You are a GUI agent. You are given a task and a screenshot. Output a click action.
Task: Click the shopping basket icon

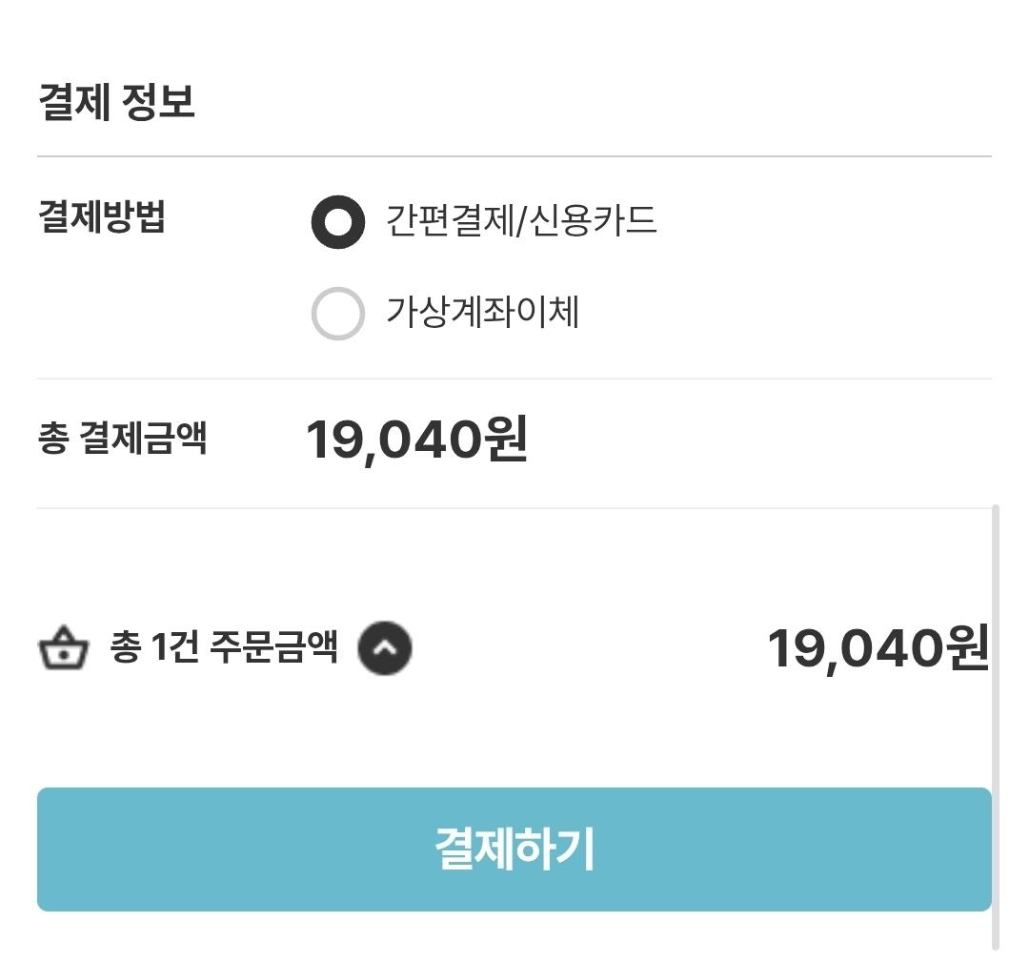point(63,650)
